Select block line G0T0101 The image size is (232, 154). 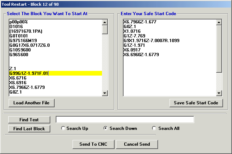pos(18,36)
